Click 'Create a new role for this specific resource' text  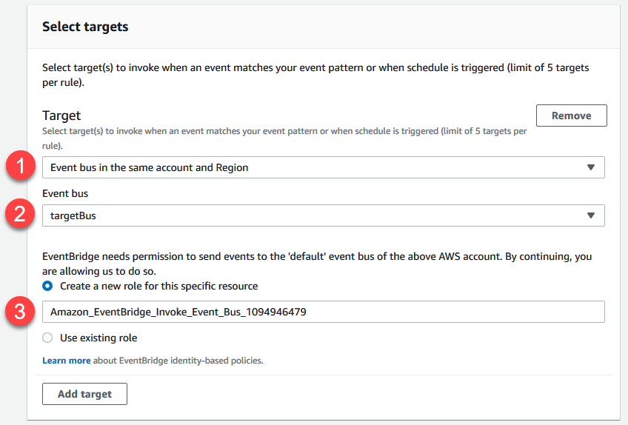pyautogui.click(x=158, y=286)
